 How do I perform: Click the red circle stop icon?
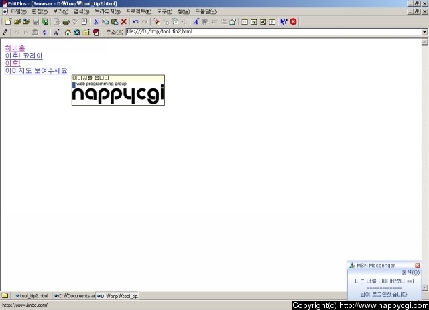point(293,22)
